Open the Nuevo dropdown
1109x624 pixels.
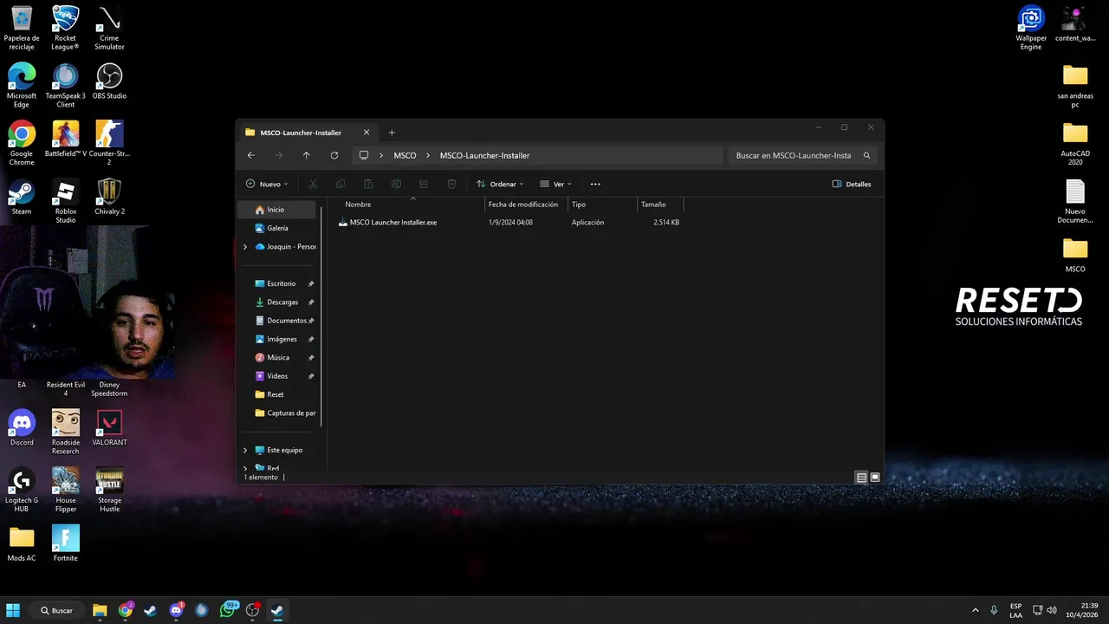click(x=267, y=184)
